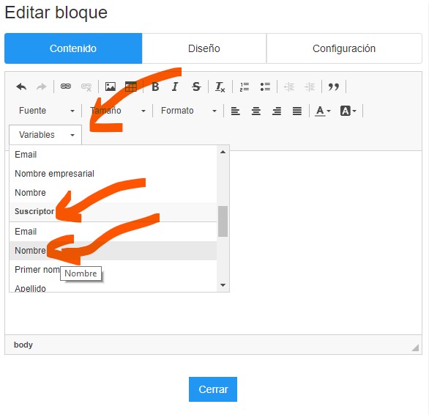Click the body element path label
This screenshot has width=429, height=415.
tap(23, 345)
